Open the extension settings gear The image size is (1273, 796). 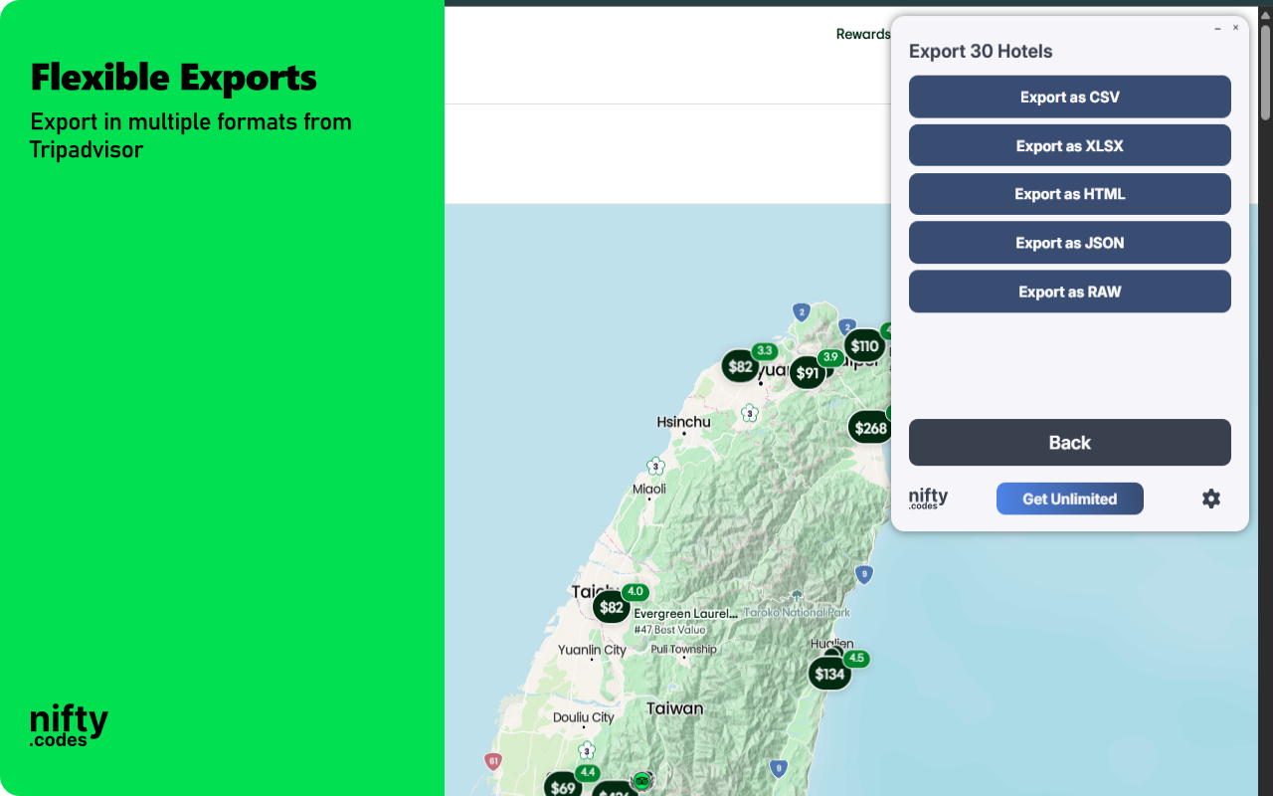click(x=1210, y=498)
